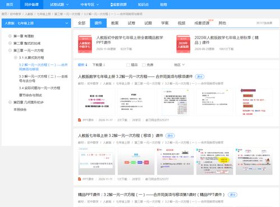
Task: Open result 精品PPT课件：3.2解一元一次方程（一）第1课时
Action: (151, 195)
